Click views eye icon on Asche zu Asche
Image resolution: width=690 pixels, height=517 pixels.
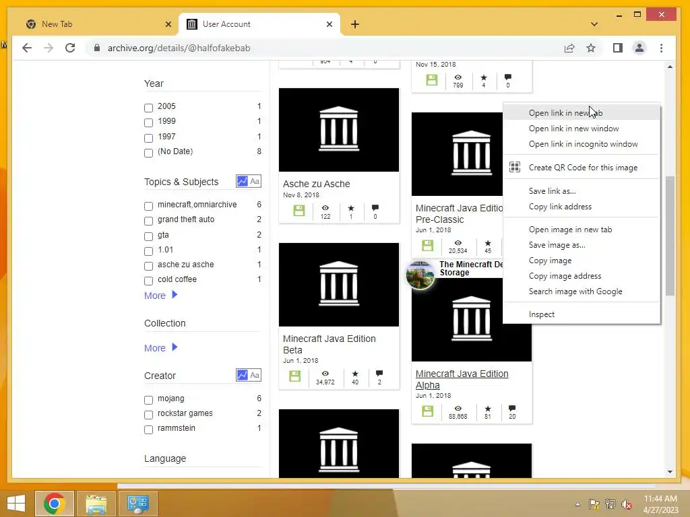pos(325,208)
